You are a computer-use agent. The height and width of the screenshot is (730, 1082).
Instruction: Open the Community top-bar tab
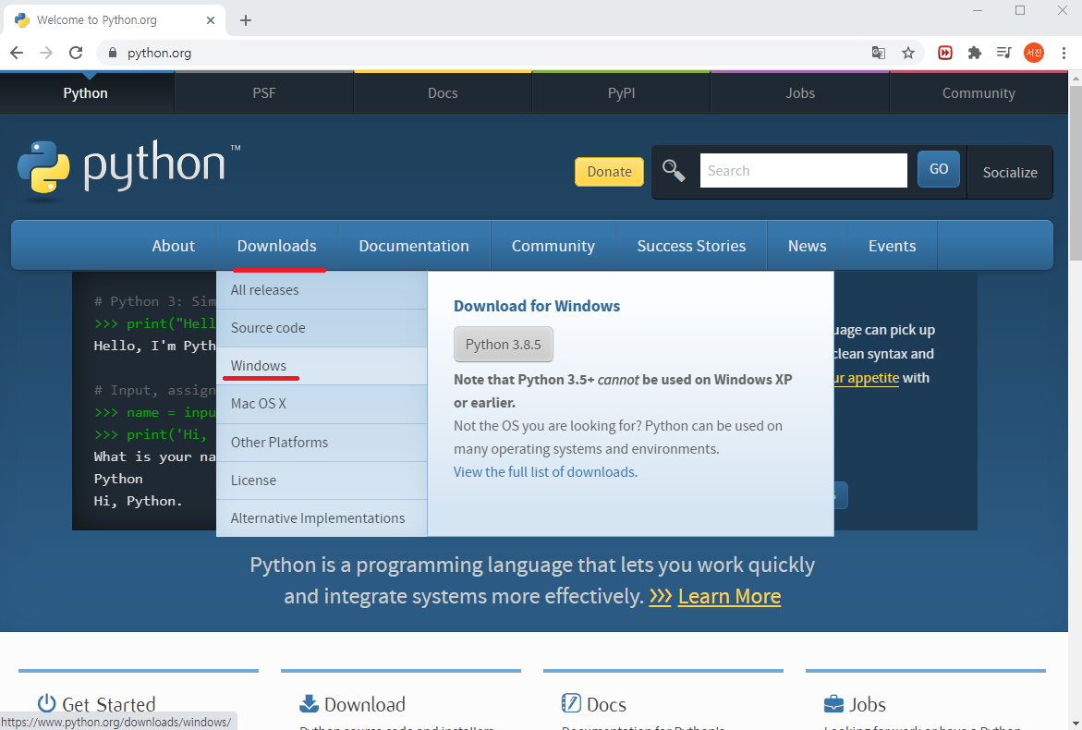979,93
